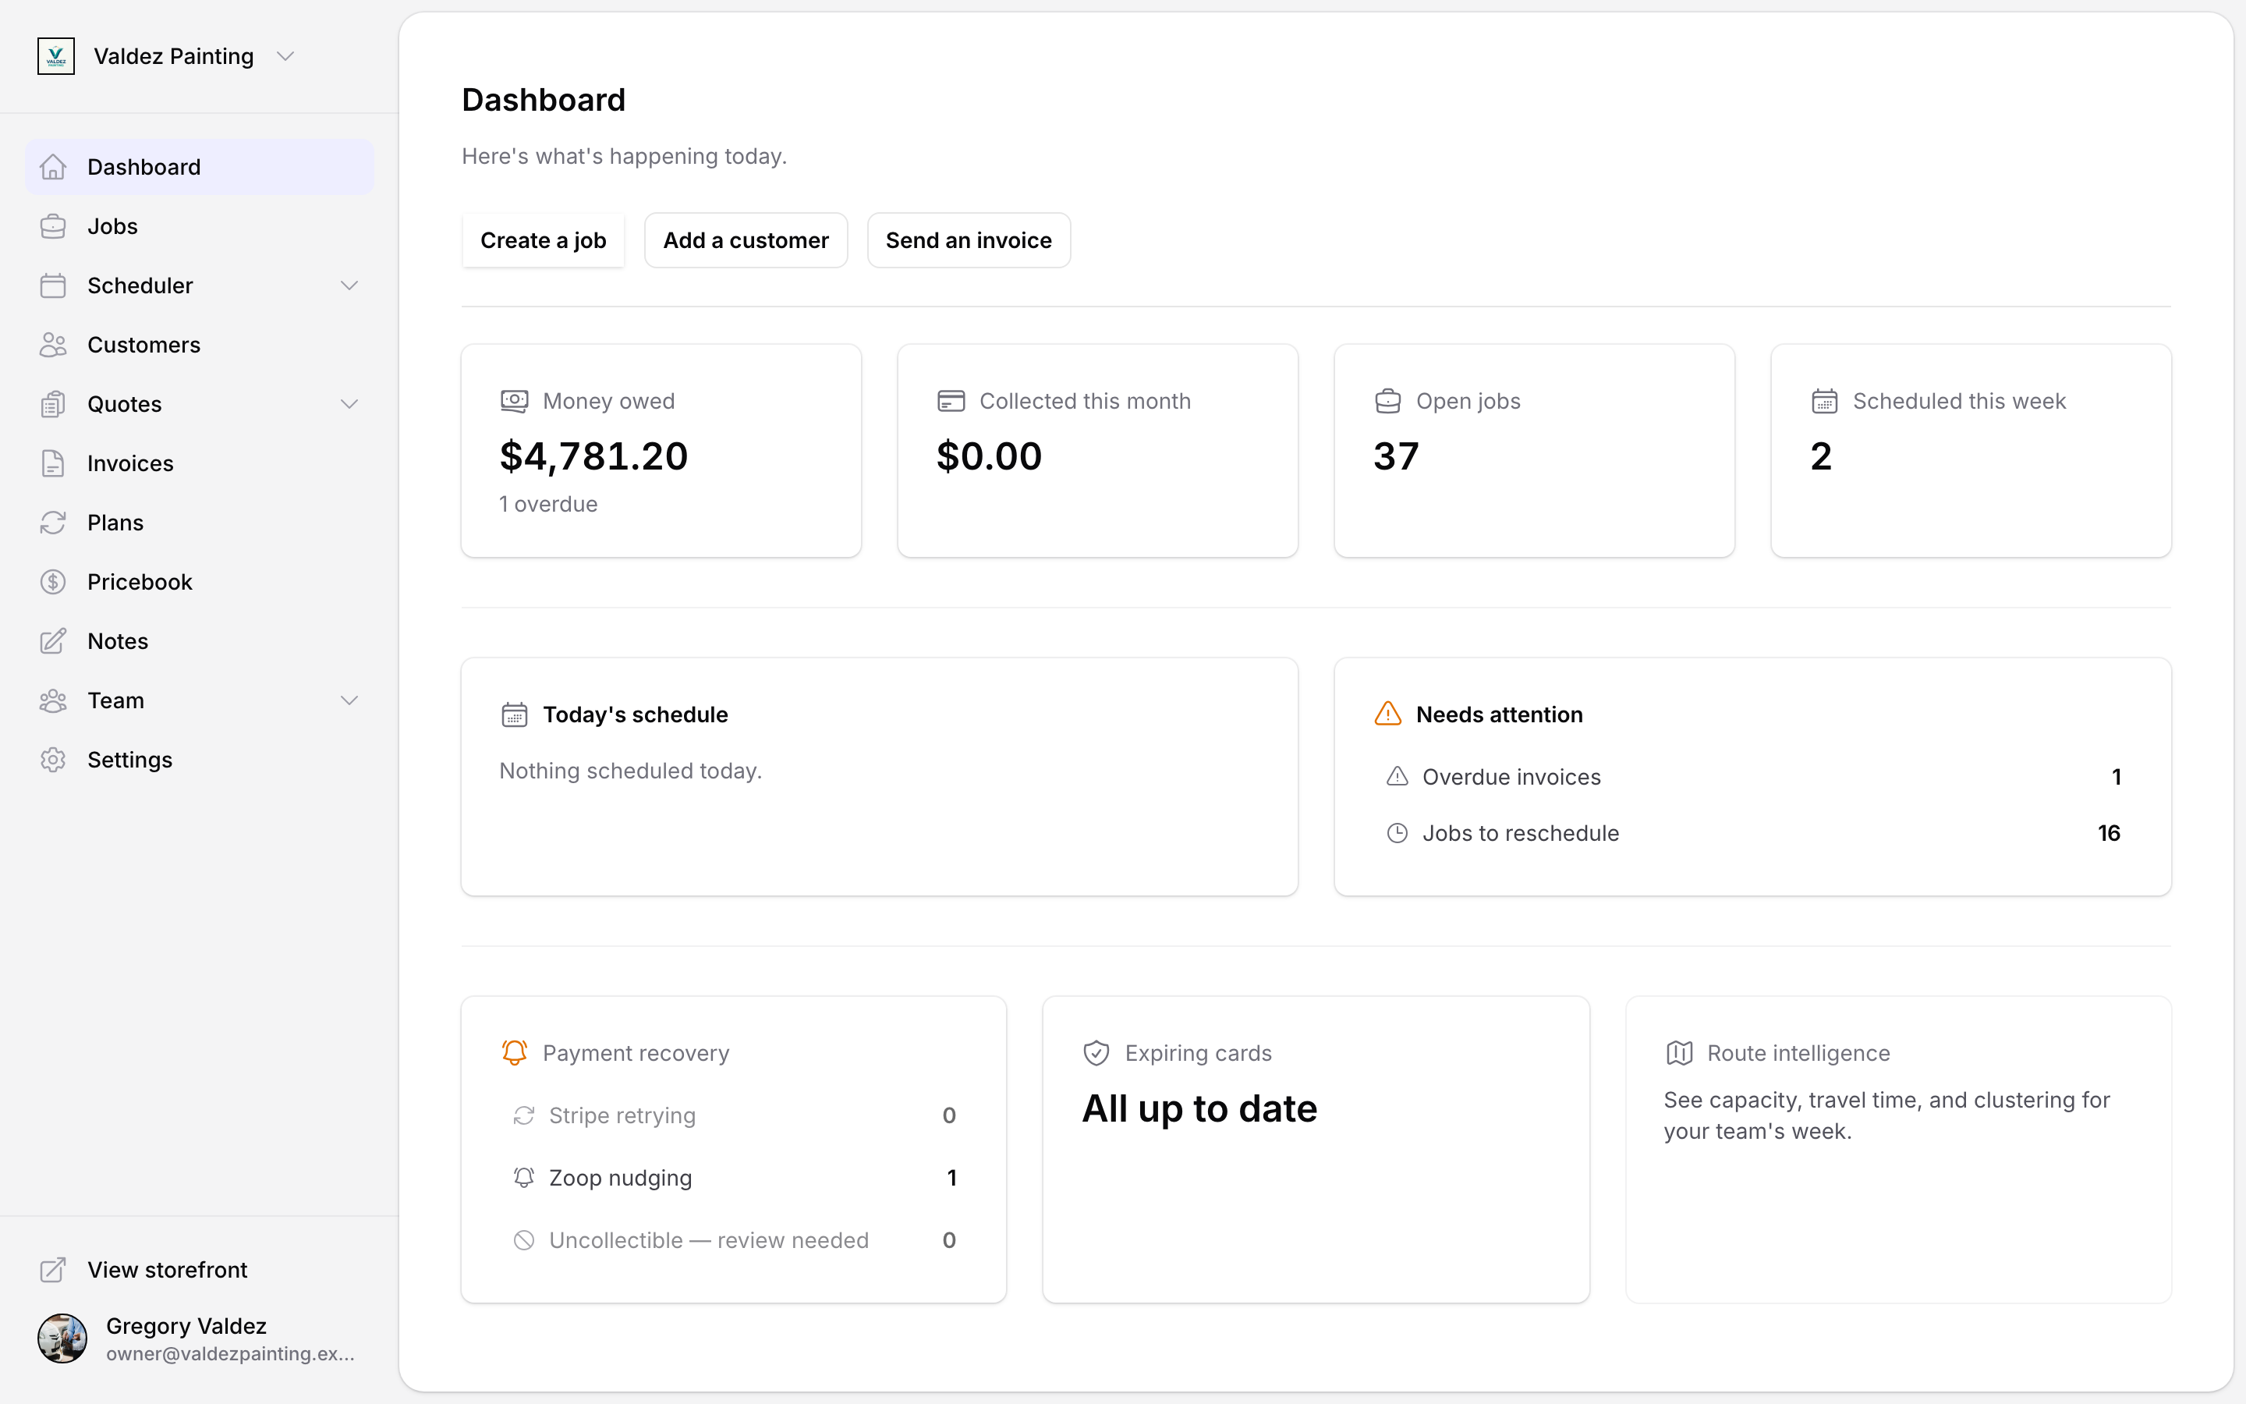
Task: Open the Plans menu item
Action: [x=200, y=523]
